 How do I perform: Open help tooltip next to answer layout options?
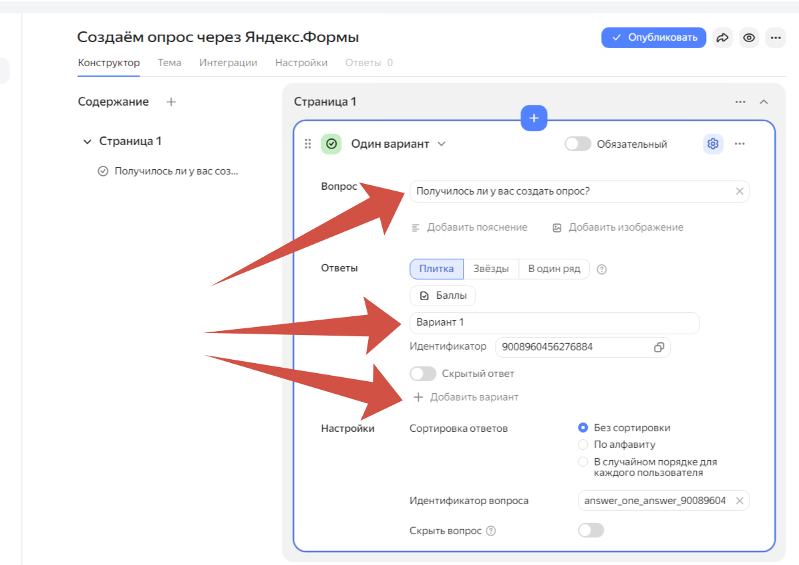603,269
